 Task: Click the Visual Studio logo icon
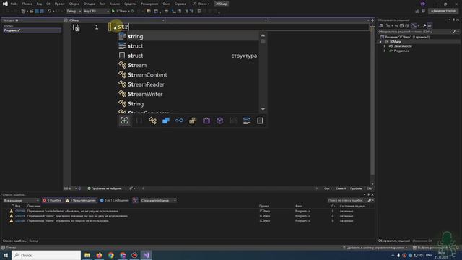pos(5,4)
